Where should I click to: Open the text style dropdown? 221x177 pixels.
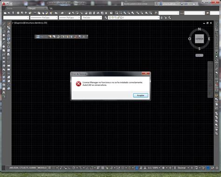click(169, 13)
